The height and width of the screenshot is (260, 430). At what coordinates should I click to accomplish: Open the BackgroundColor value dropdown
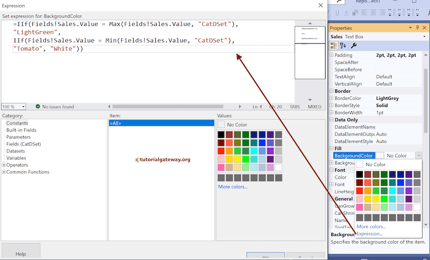tap(418, 155)
